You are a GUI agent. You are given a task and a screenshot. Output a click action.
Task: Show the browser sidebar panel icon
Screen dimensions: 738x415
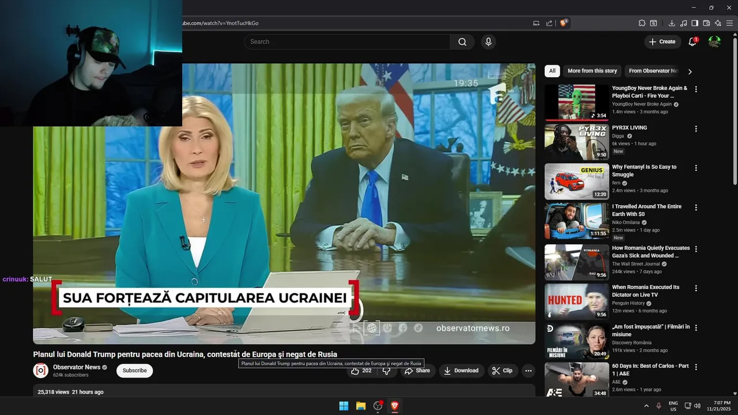coord(695,23)
